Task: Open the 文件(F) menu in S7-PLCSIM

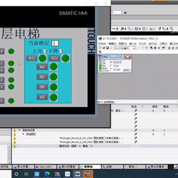Action: tap(102, 44)
